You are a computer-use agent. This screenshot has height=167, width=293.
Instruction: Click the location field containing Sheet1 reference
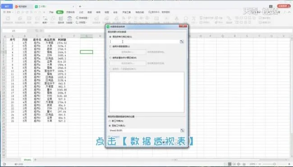(144, 131)
